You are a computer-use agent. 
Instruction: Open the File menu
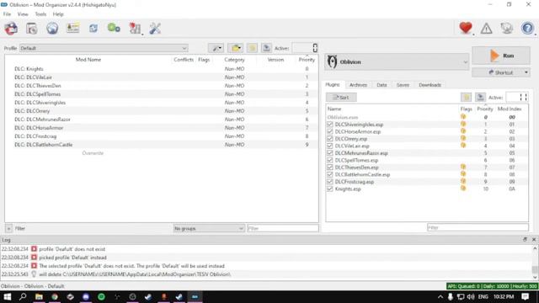7,14
